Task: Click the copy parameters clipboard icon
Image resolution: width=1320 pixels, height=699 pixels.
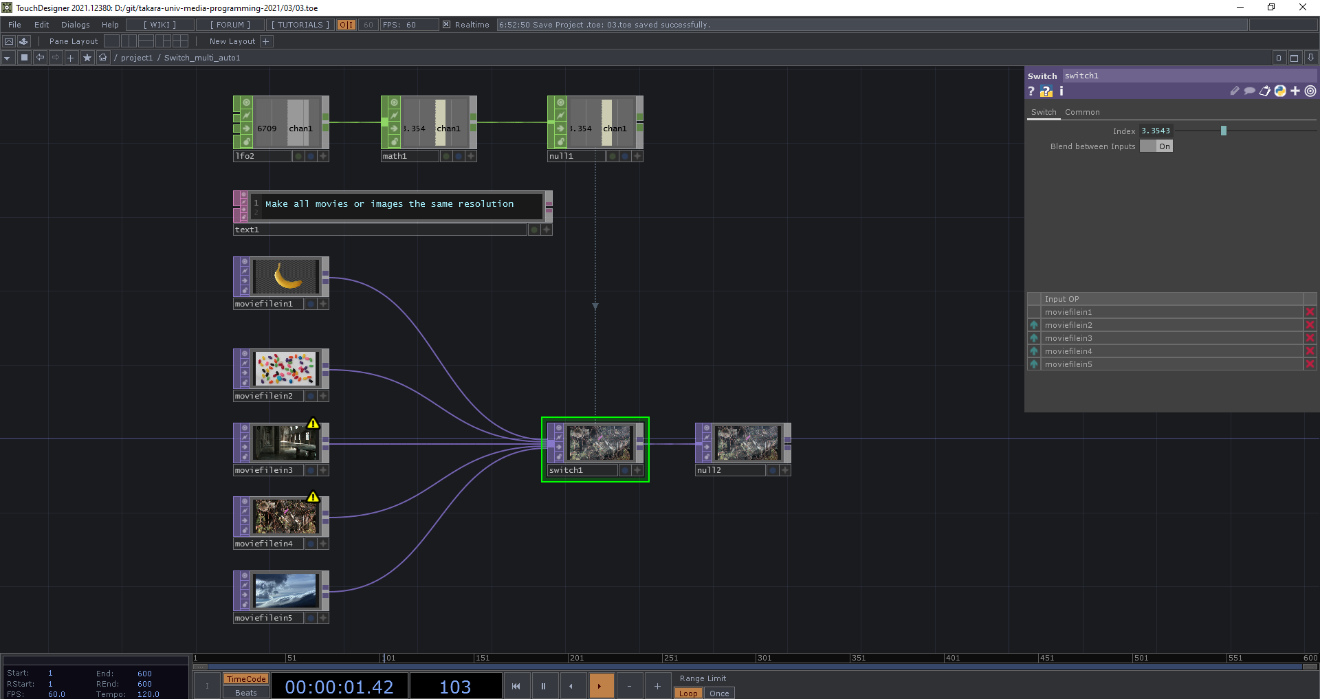Action: (x=1264, y=91)
